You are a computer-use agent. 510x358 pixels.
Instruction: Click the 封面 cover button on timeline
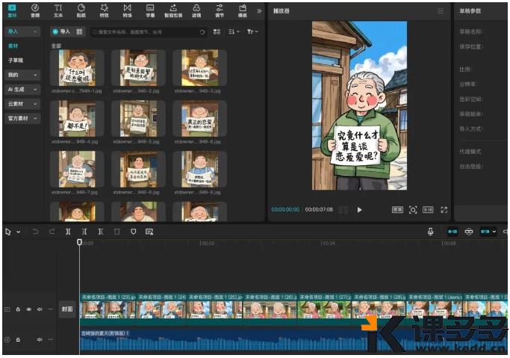tap(67, 309)
